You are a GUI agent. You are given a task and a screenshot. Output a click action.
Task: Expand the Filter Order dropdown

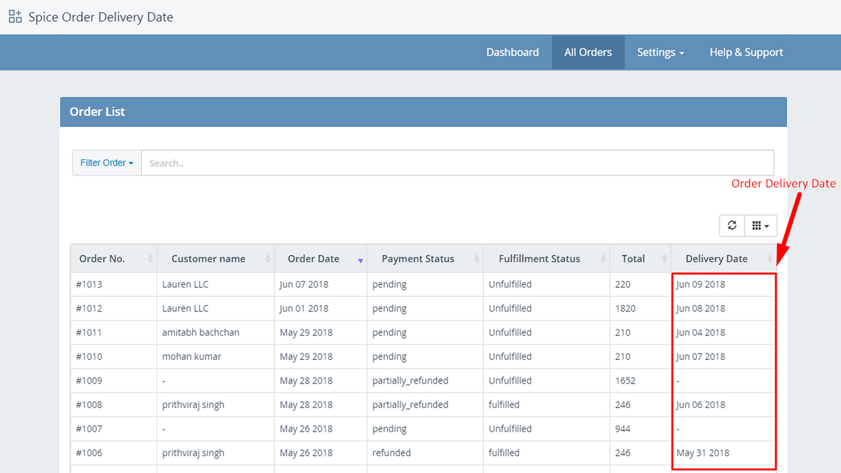tap(106, 163)
